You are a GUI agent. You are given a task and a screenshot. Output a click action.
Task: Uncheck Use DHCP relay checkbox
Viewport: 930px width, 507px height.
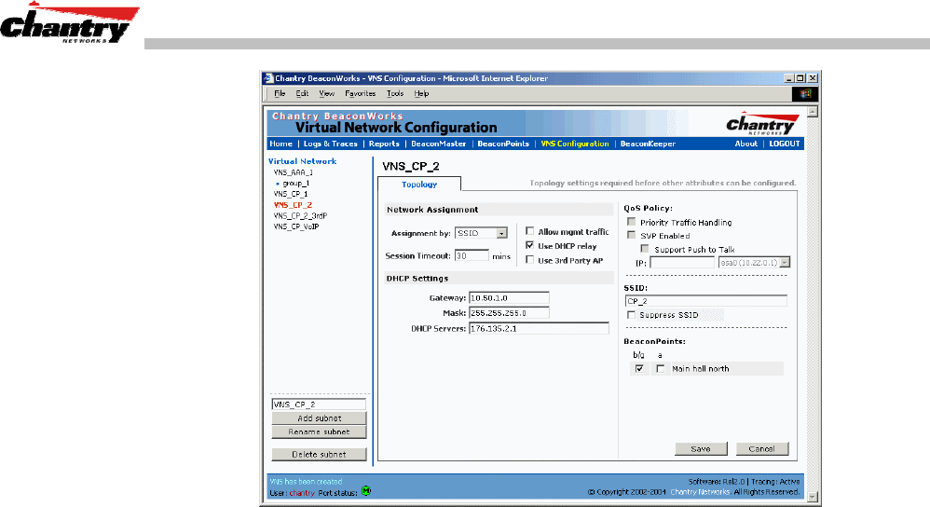pyautogui.click(x=529, y=245)
